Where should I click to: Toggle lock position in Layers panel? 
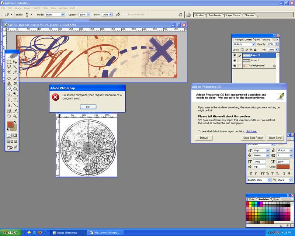click(251, 50)
